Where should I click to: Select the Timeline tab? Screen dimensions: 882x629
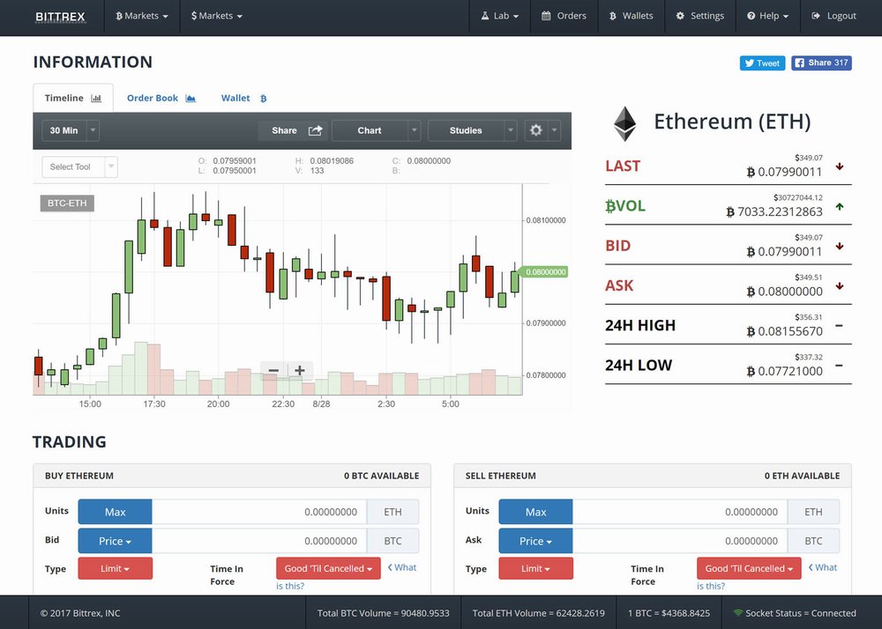coord(73,98)
